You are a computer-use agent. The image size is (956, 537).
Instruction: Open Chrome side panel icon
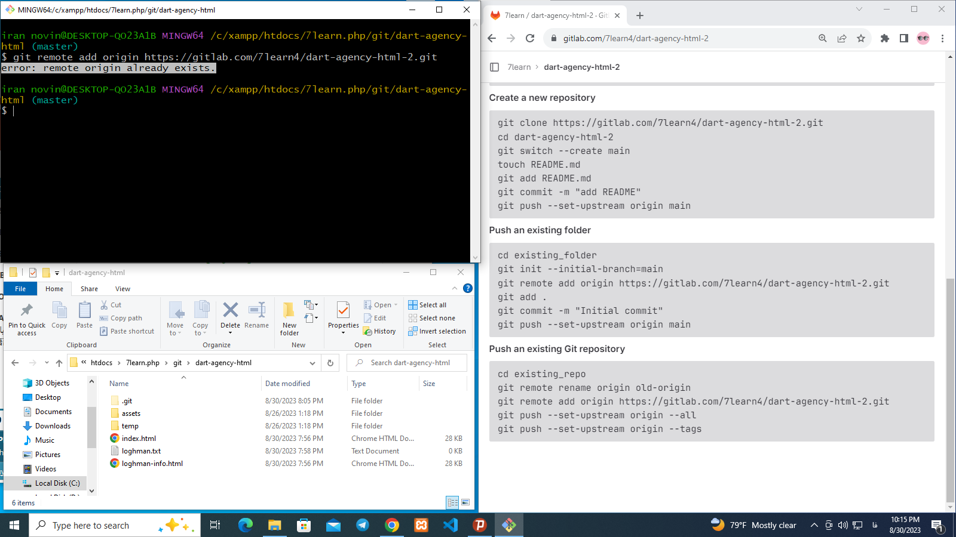pos(904,38)
